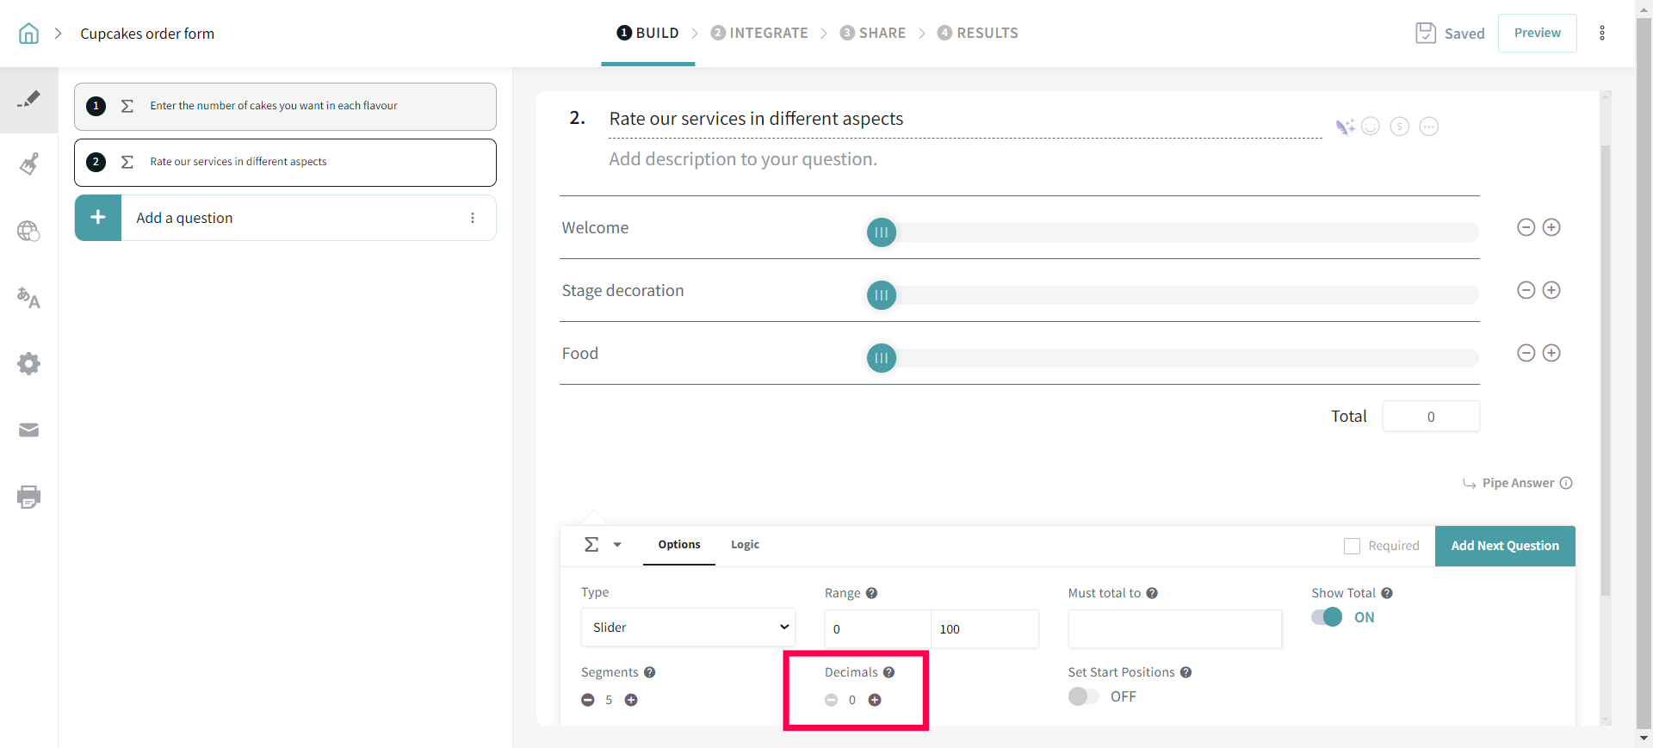The height and width of the screenshot is (748, 1653).
Task: Go to the INTEGRATE step tab
Action: (x=759, y=33)
